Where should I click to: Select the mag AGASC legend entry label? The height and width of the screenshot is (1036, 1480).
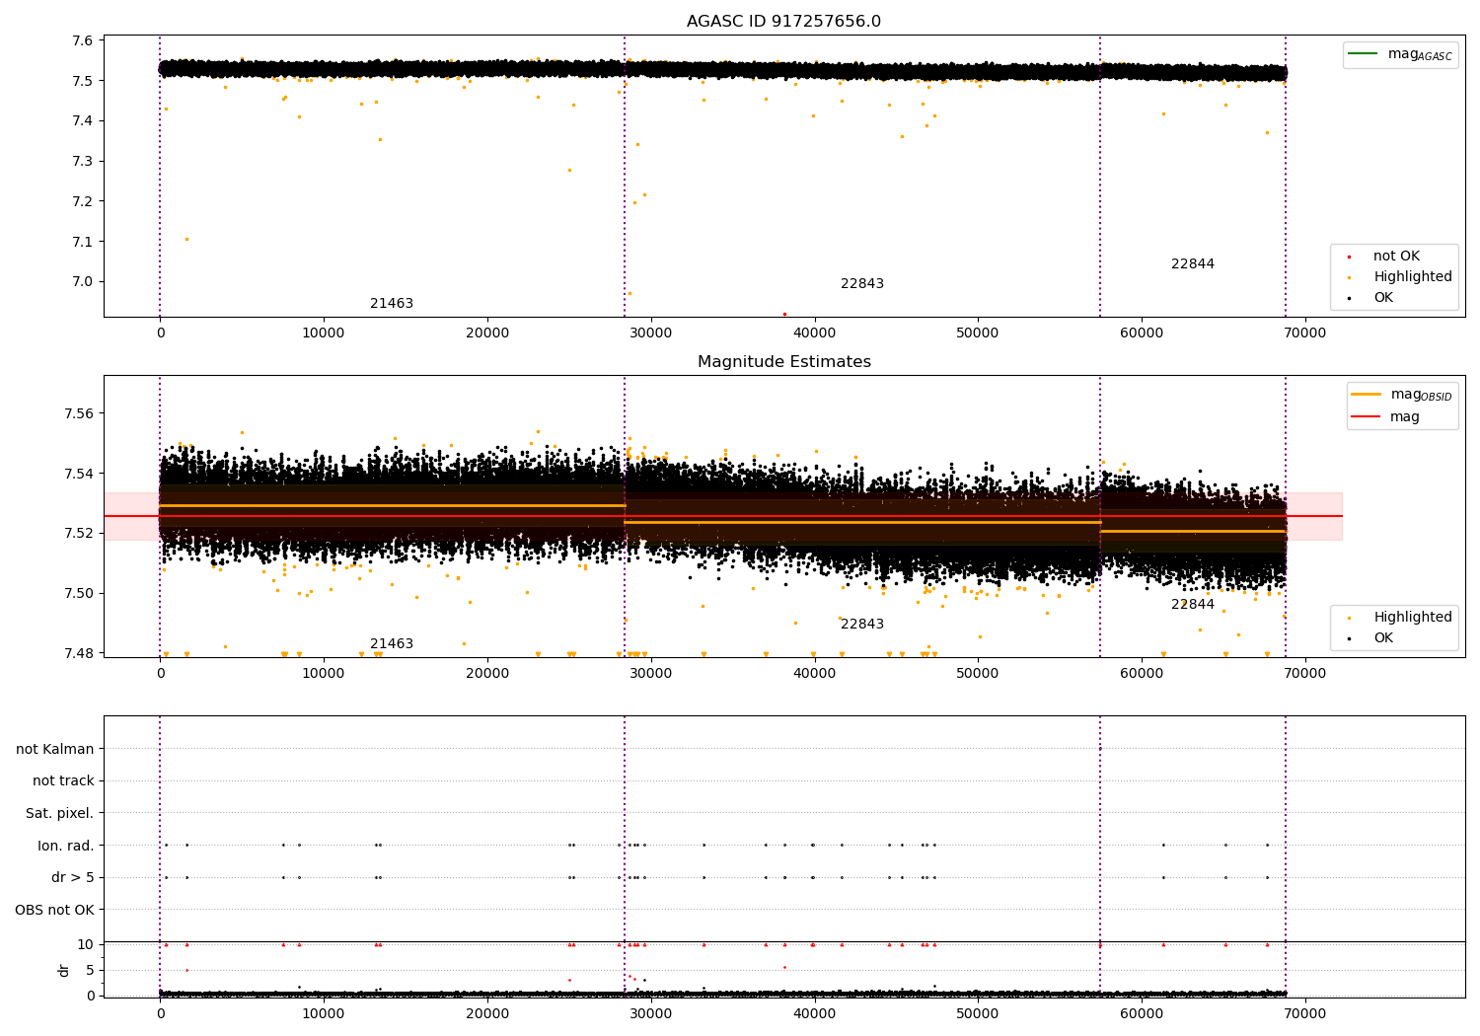1420,54
